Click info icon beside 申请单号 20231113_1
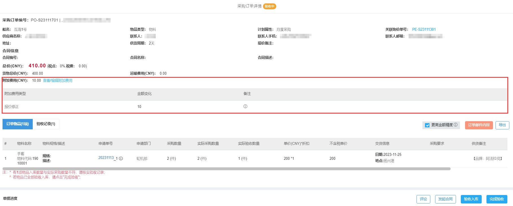The height and width of the screenshot is (206, 513). coord(121,159)
